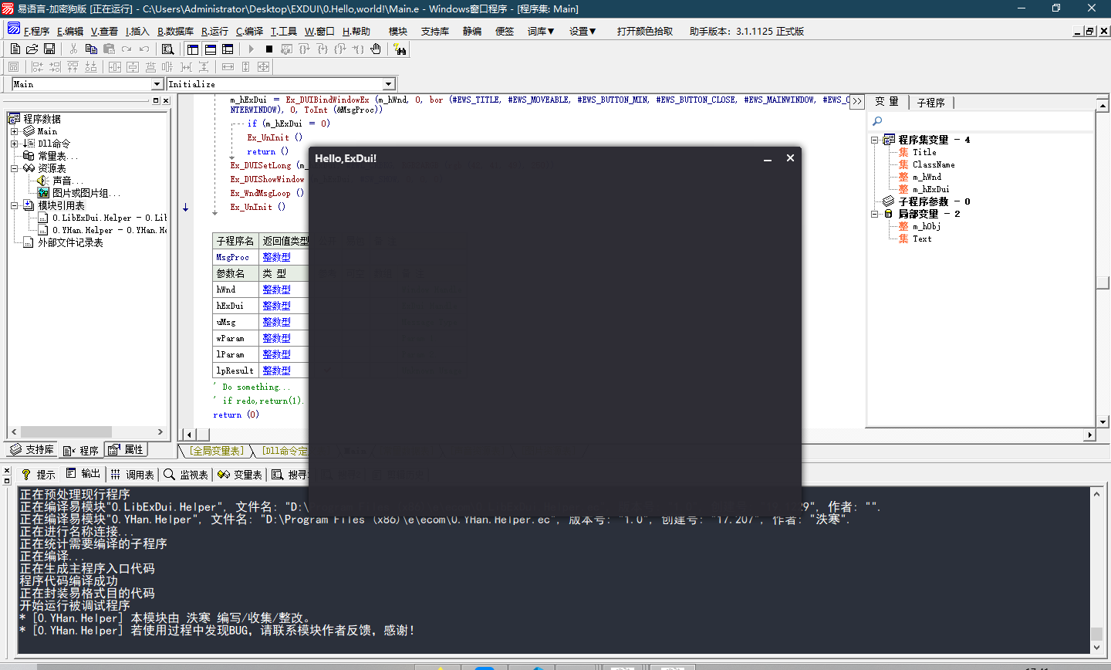Click the left-pointing undo arrow icon
The image size is (1111, 670).
144,49
